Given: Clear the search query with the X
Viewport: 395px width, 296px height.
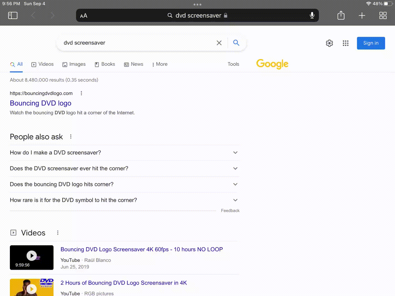Looking at the screenshot, I should (x=219, y=43).
